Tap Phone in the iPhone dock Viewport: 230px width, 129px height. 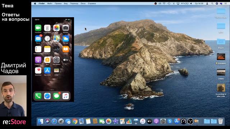[x=38, y=96]
